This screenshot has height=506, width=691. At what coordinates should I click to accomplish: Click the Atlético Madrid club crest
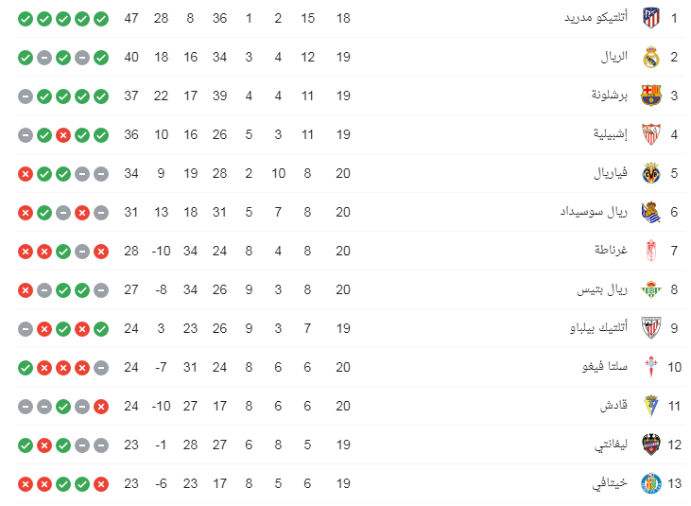651,18
